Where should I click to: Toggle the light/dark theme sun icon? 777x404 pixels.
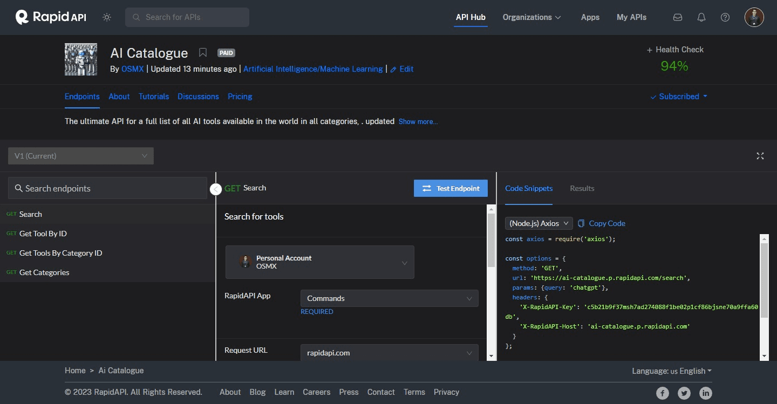coord(107,17)
